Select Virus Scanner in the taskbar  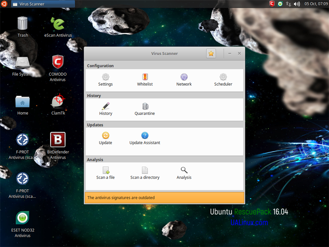pyautogui.click(x=43, y=4)
